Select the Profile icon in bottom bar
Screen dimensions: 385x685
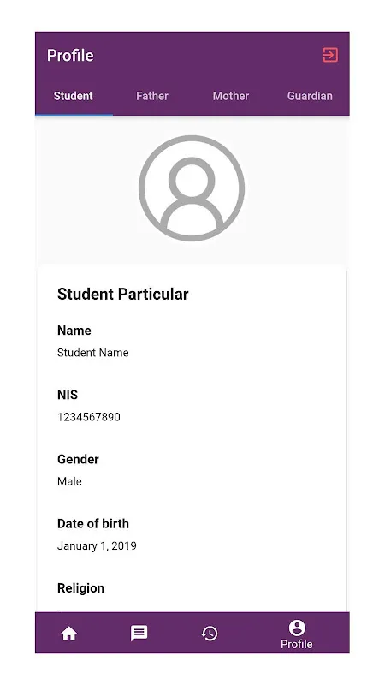(297, 628)
